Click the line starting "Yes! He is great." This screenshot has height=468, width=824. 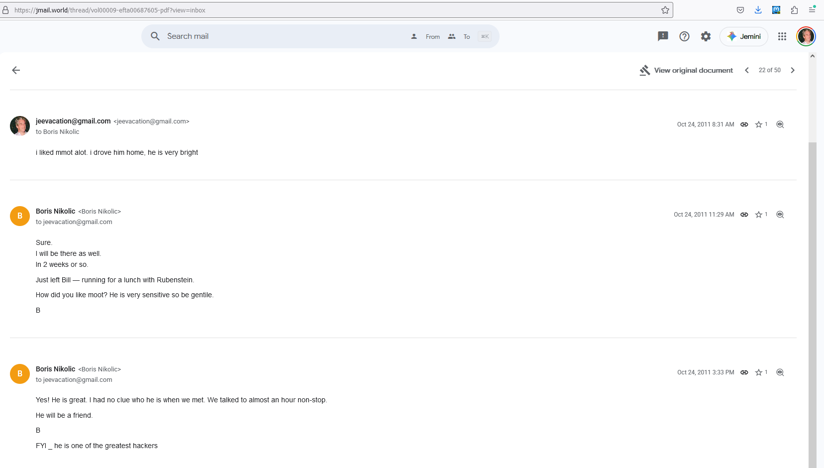tap(182, 400)
